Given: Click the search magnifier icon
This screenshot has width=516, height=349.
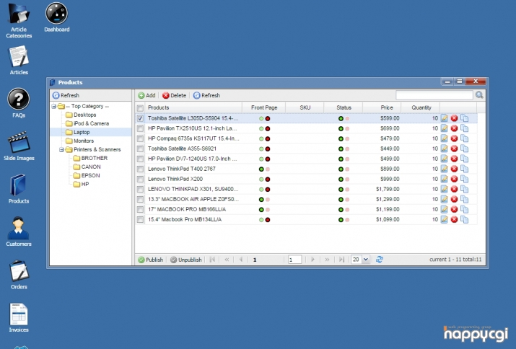Looking at the screenshot, I should click(479, 95).
